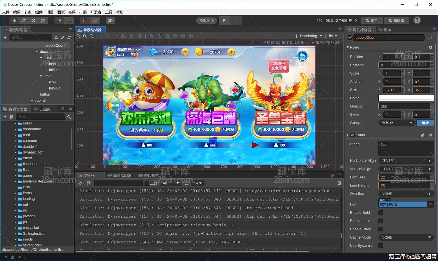438x261 pixels.
Task: Select the rotate transform tool
Action: pos(24,21)
